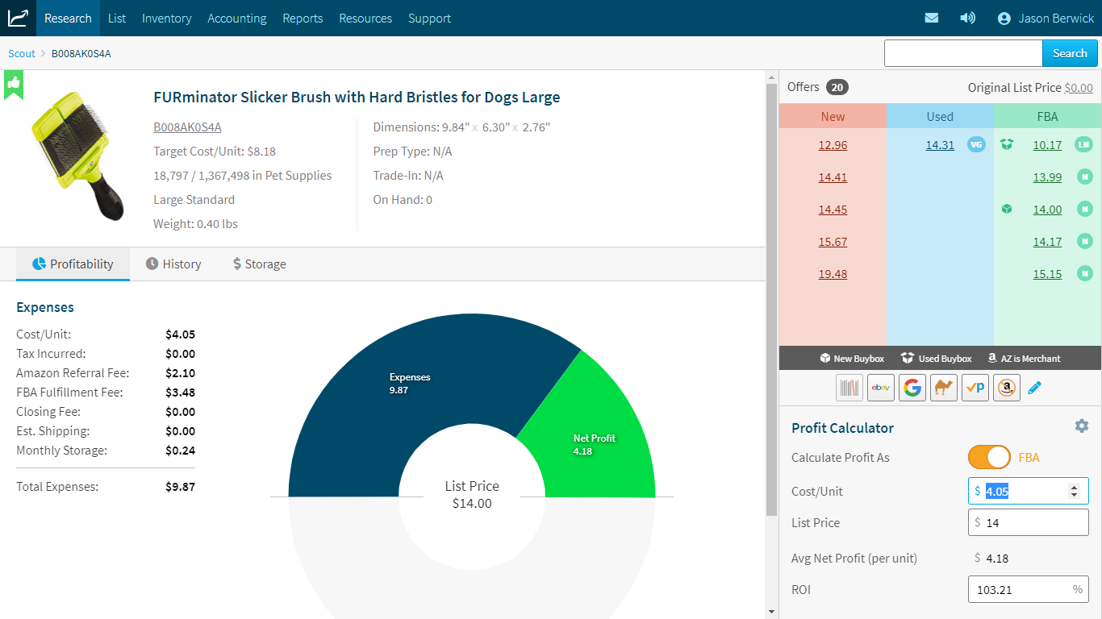Select the FBA offer price 15.15
1102x619 pixels.
point(1047,274)
